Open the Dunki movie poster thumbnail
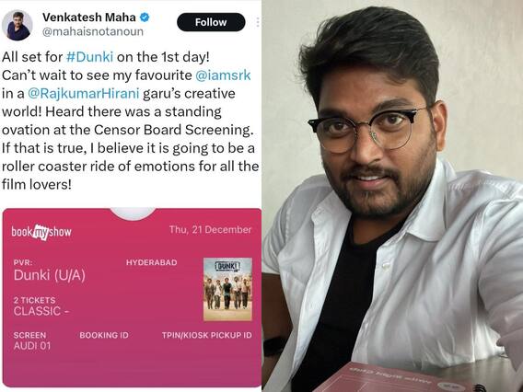The width and height of the screenshot is (523, 392). tap(227, 289)
